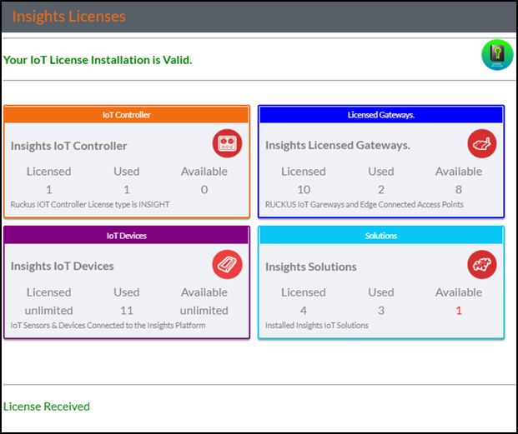Click the Insights Solutions title
Viewport: 518px width, 434px height.
(311, 267)
